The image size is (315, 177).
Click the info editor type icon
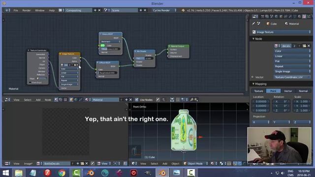pyautogui.click(x=7, y=10)
